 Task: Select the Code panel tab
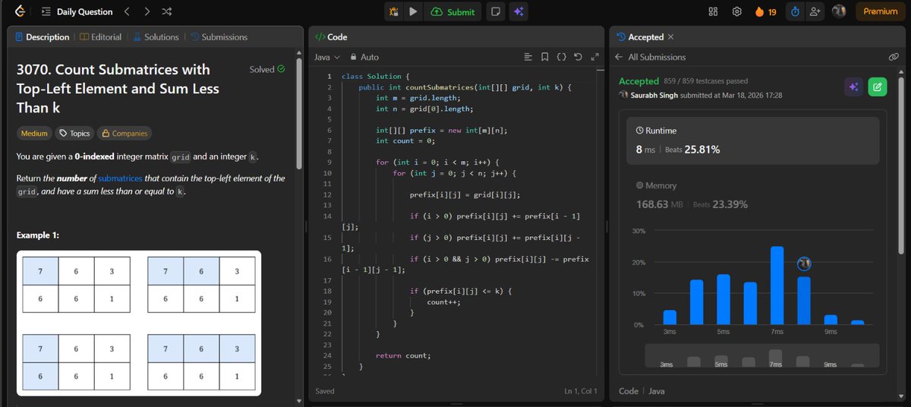(x=331, y=36)
